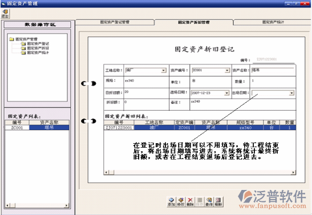Click the 数量 value 1 in the form
This screenshot has height=215, width=312.
pyautogui.click(x=253, y=80)
